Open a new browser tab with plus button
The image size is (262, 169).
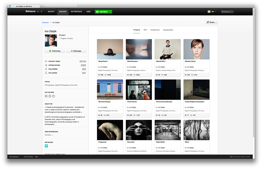tap(42, 6)
